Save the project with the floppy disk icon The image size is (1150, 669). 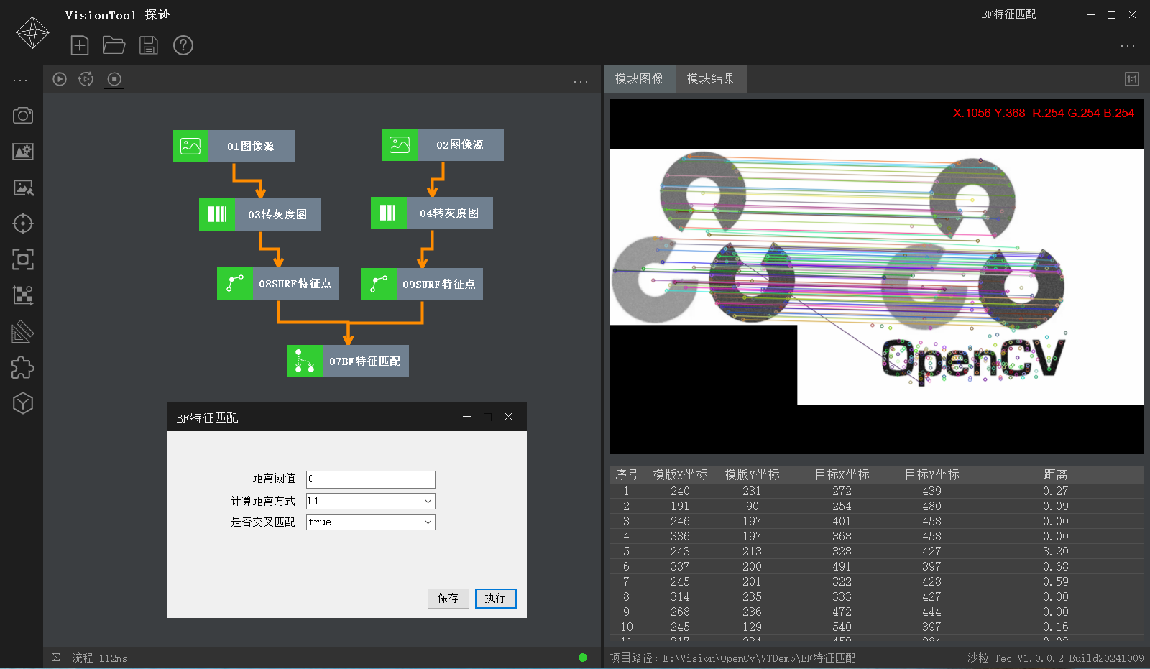149,45
